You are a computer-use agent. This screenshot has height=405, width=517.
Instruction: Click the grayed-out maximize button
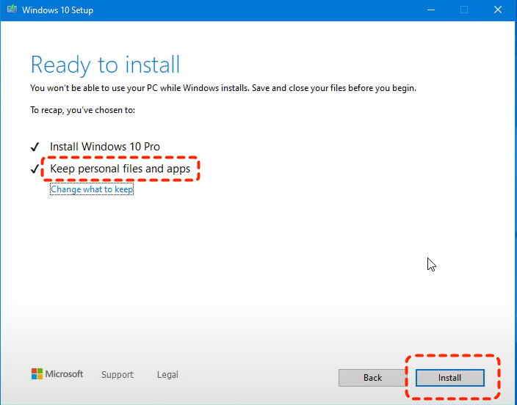(464, 10)
